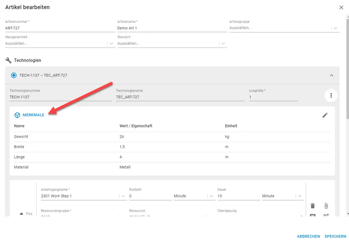Click the Material row name
The height and width of the screenshot is (241, 349).
pyautogui.click(x=21, y=167)
